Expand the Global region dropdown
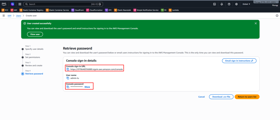The height and width of the screenshot is (120, 280). pyautogui.click(x=246, y=4)
